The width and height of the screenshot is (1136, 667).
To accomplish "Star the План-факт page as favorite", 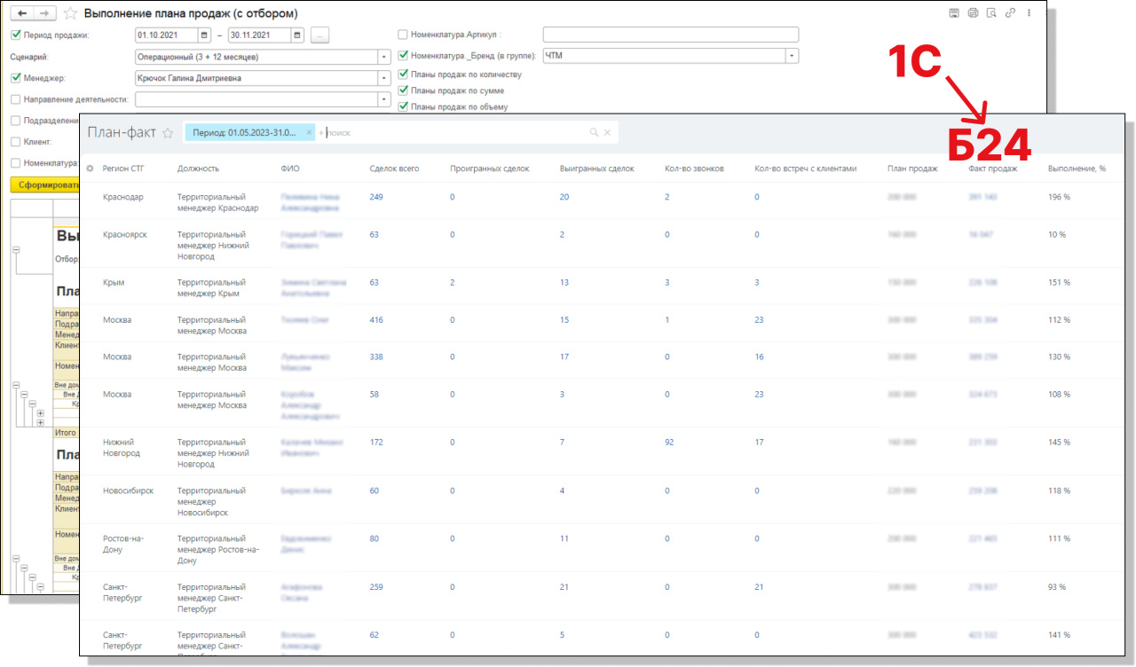I will tap(167, 133).
